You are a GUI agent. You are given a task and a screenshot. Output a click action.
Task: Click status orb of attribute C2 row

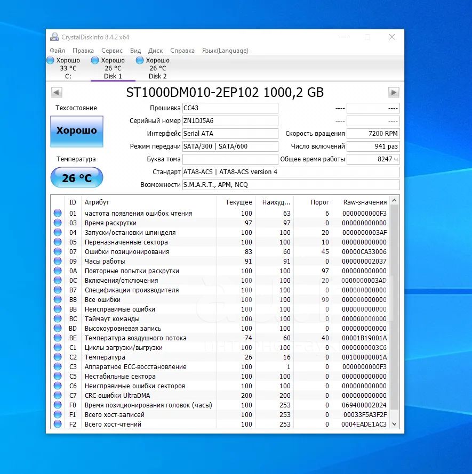pyautogui.click(x=58, y=357)
